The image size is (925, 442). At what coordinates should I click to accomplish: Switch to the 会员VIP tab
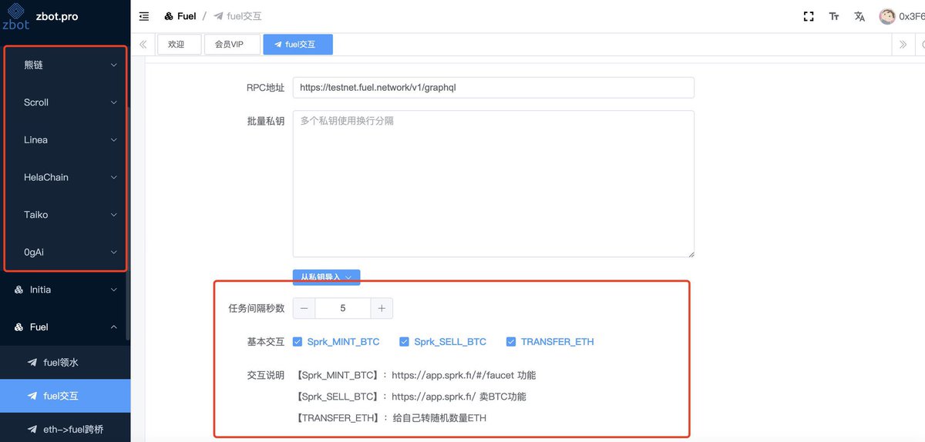click(232, 45)
